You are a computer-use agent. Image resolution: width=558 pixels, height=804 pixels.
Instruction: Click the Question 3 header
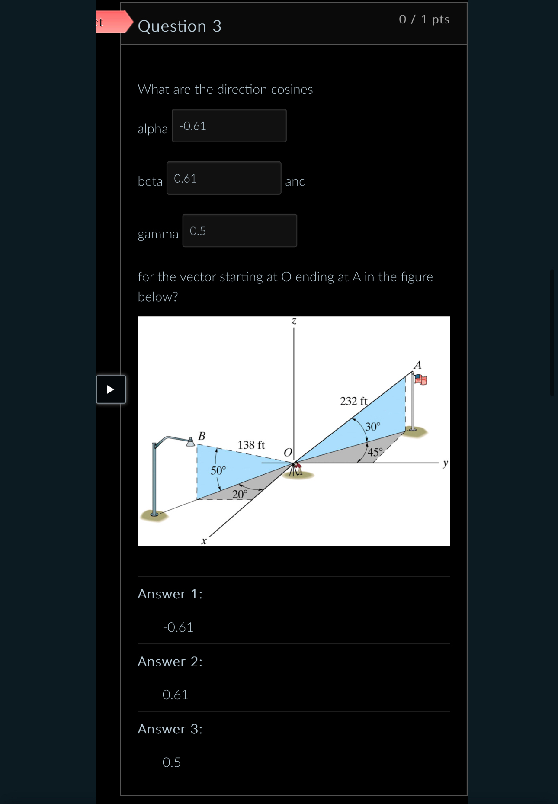click(180, 26)
